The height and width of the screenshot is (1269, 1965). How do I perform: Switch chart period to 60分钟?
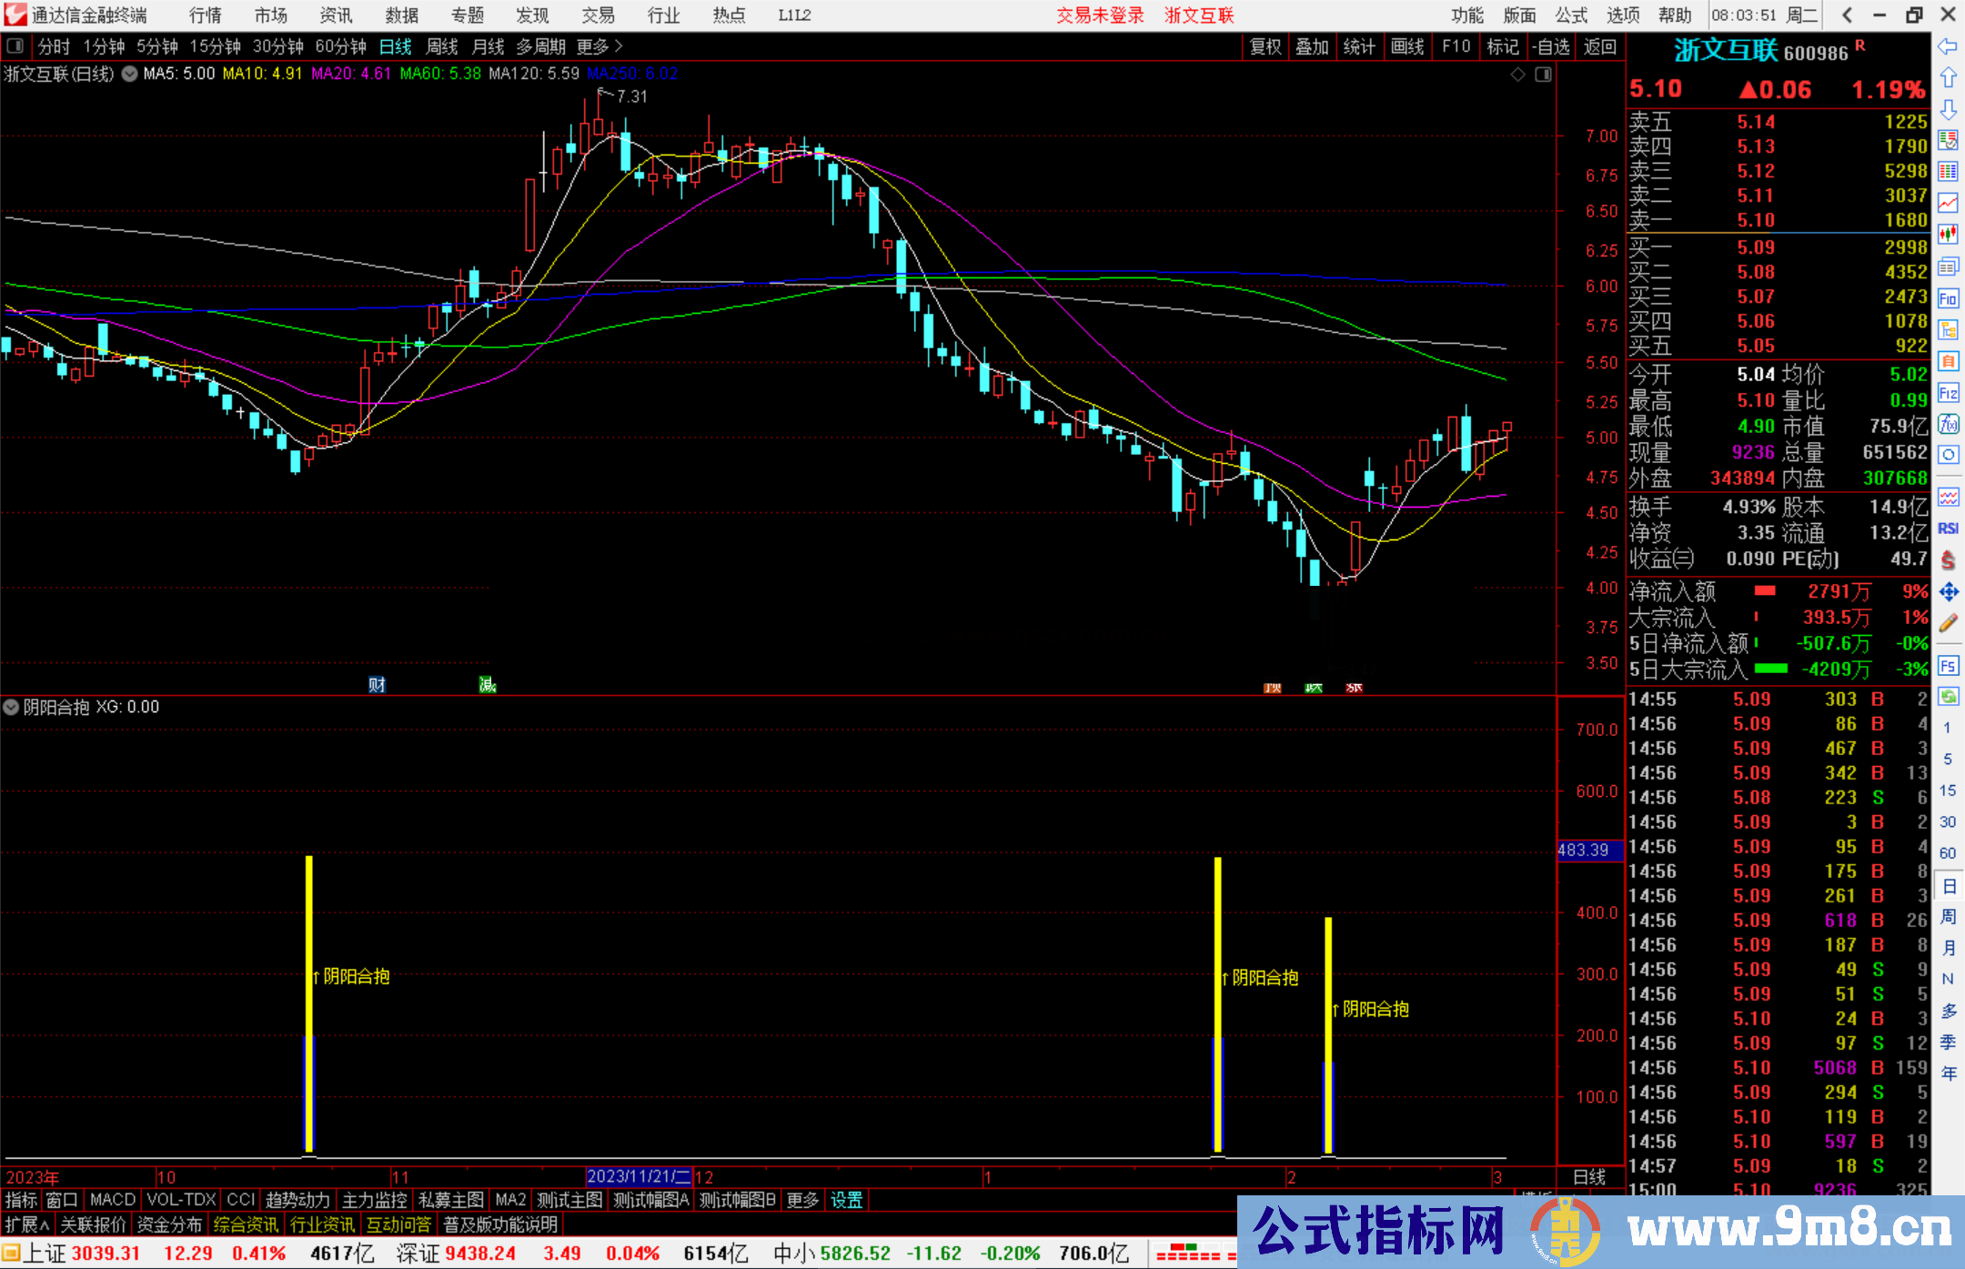coord(341,46)
